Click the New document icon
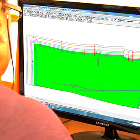 click(28, 11)
